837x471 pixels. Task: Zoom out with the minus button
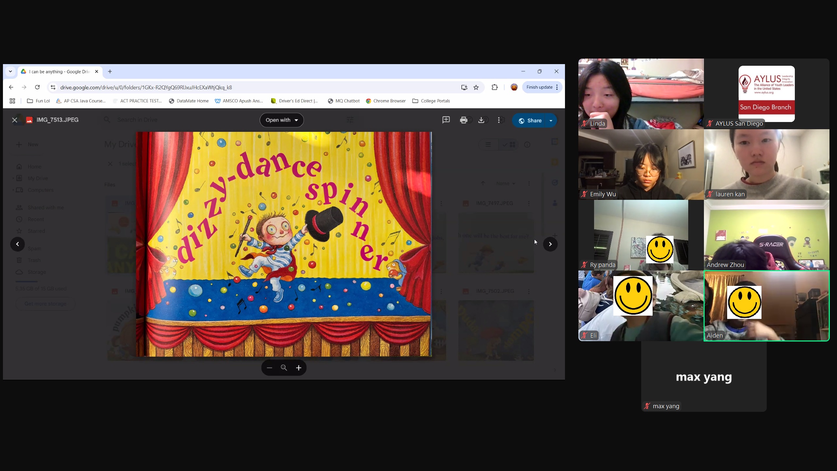pyautogui.click(x=269, y=368)
